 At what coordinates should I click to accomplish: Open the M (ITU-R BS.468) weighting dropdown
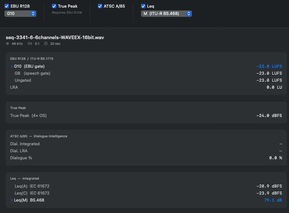coord(166,13)
